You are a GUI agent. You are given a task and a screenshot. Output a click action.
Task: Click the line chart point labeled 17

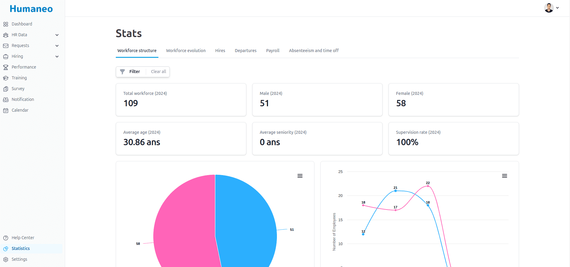point(395,210)
